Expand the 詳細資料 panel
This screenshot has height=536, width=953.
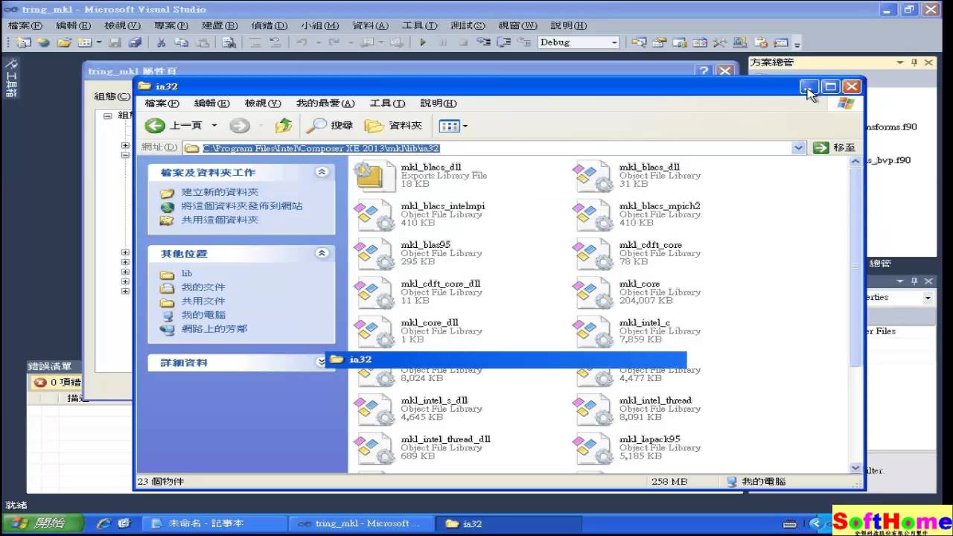click(x=322, y=363)
